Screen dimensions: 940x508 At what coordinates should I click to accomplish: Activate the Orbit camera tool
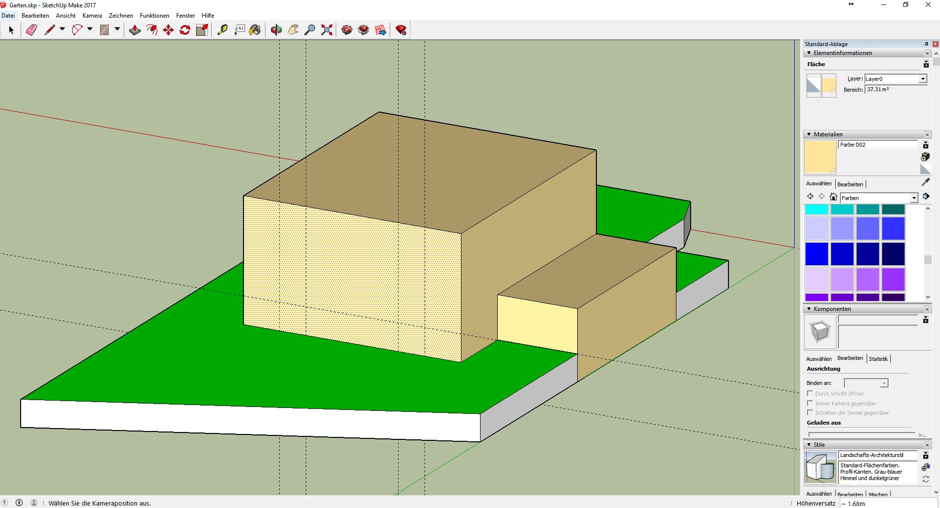[x=276, y=30]
